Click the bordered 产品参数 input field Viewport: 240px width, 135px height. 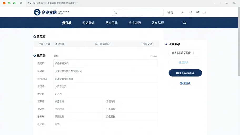[106, 64]
